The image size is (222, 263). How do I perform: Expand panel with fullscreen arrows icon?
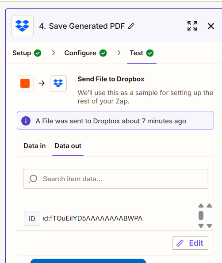coord(192,26)
